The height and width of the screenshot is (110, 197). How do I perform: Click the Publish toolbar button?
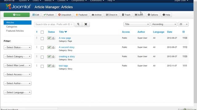point(49,15)
